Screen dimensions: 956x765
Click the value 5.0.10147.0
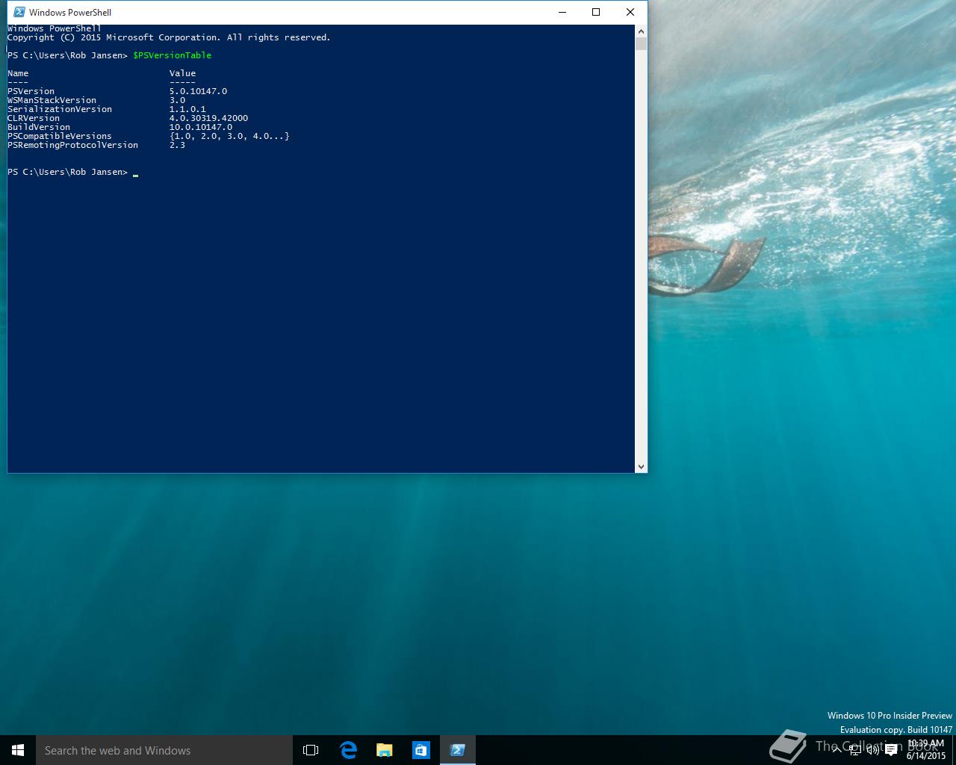pos(198,91)
